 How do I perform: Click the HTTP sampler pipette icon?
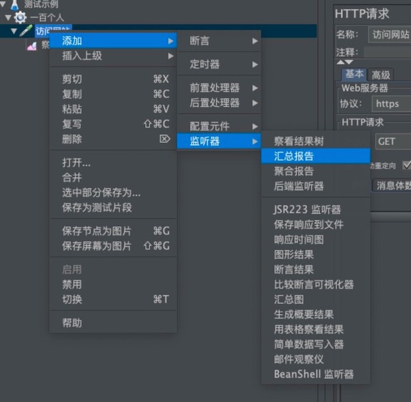(26, 31)
